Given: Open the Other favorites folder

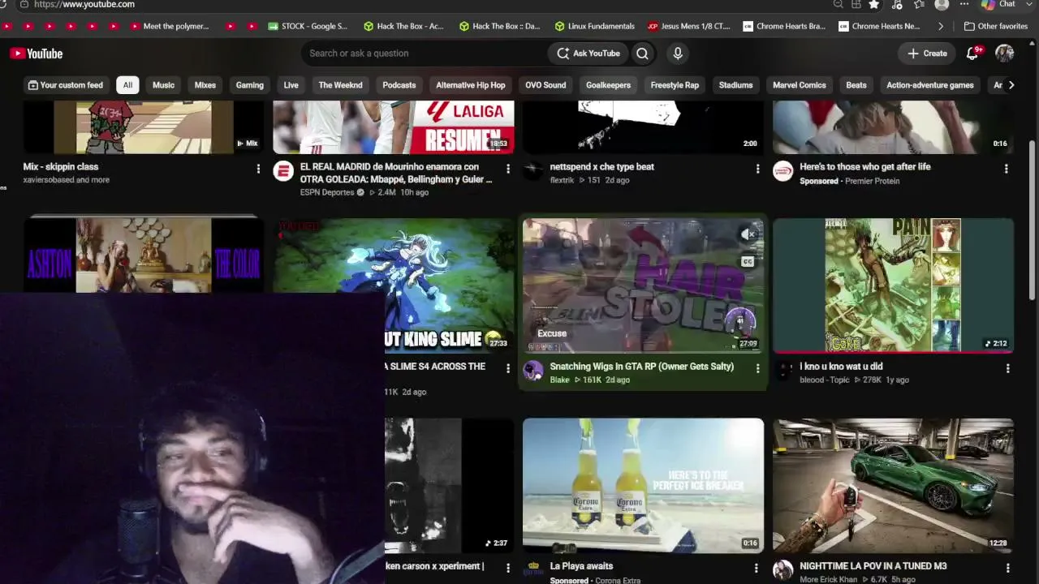Looking at the screenshot, I should pyautogui.click(x=995, y=26).
